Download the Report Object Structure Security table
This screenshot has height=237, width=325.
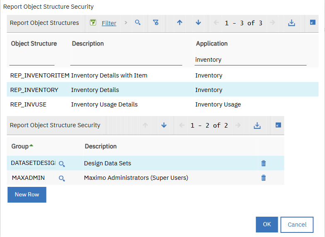click(x=257, y=125)
